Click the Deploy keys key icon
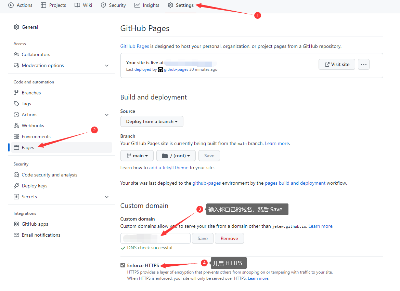 [16, 186]
